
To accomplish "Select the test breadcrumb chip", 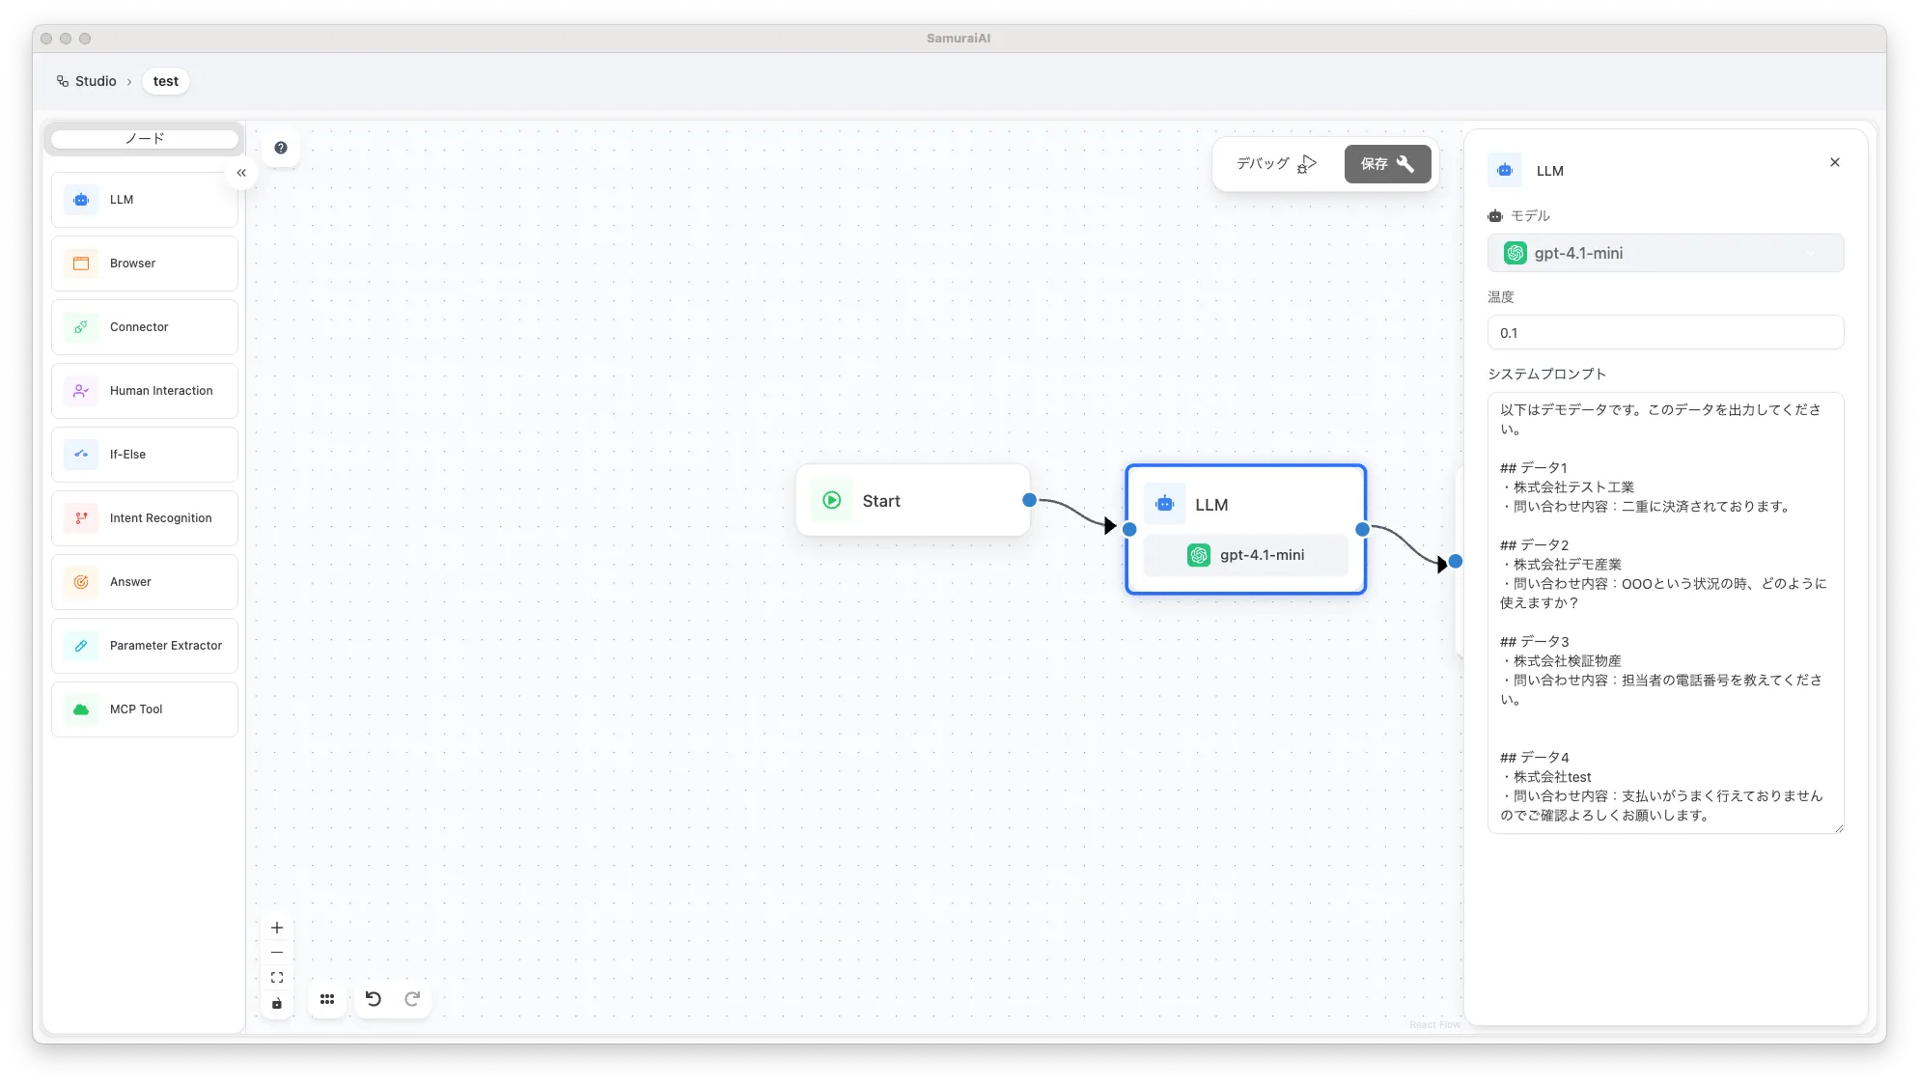I will point(166,81).
